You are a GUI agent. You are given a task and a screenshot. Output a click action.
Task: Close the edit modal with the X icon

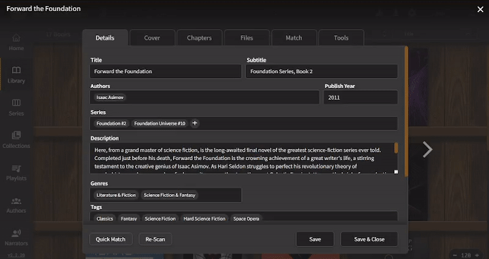[x=480, y=9]
